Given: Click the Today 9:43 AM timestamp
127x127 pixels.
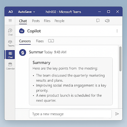Looking at the screenshot, I should coord(55,52).
